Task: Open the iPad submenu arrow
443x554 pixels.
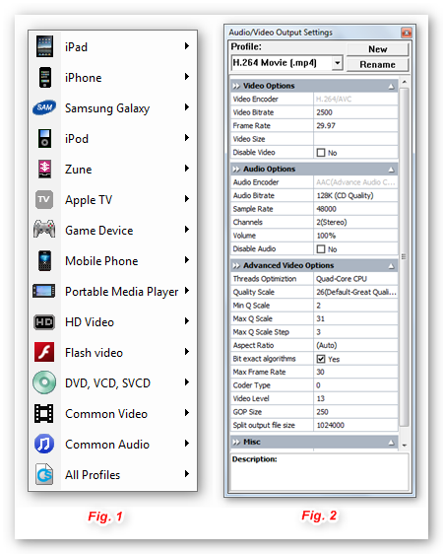Action: coord(187,46)
